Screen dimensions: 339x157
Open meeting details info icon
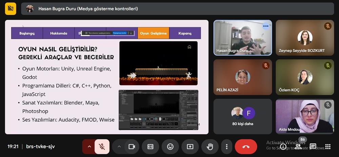[283, 146]
